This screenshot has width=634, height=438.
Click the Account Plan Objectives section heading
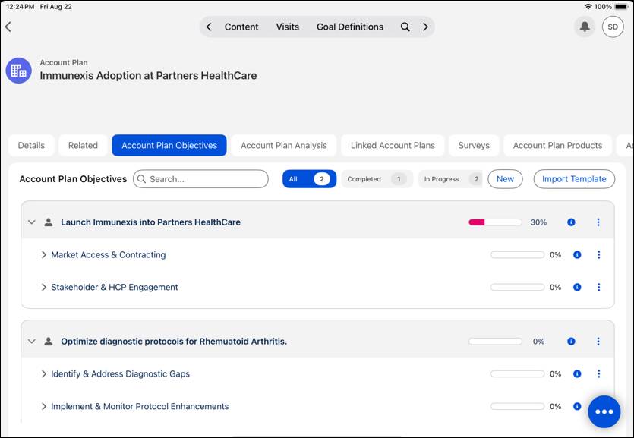point(73,179)
